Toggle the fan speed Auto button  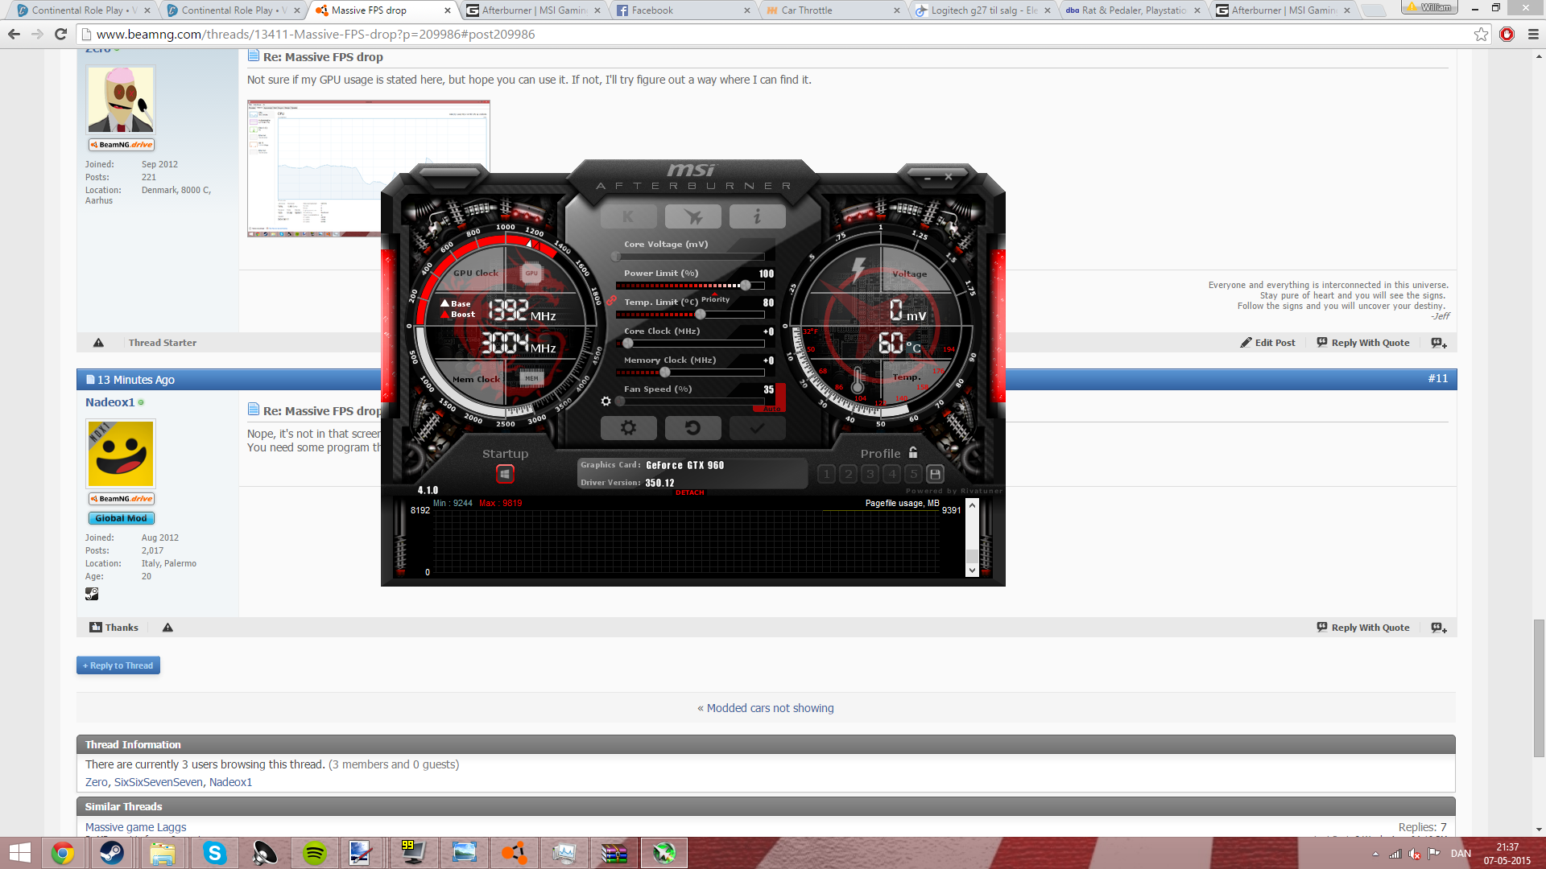(771, 408)
